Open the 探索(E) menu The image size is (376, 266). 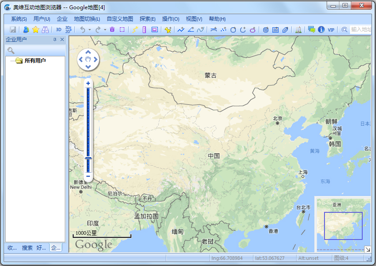(x=148, y=19)
